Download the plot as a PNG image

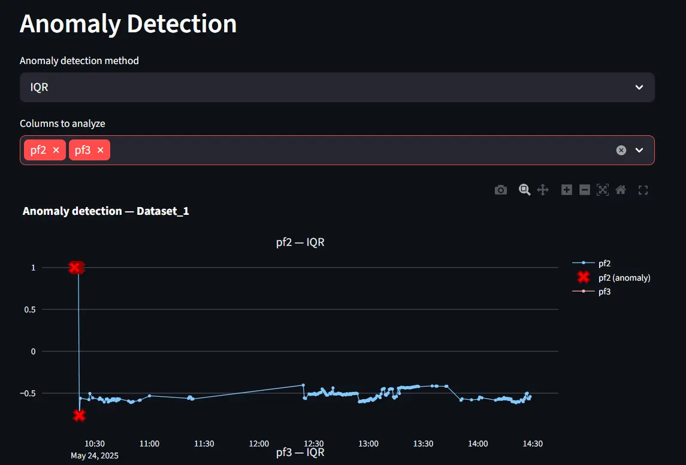tap(501, 190)
